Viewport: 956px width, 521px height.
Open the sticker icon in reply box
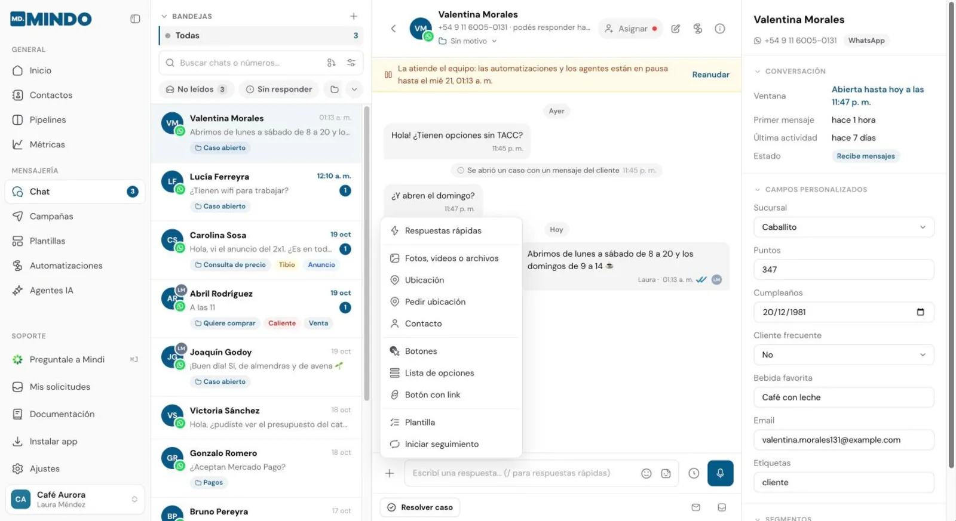click(666, 473)
